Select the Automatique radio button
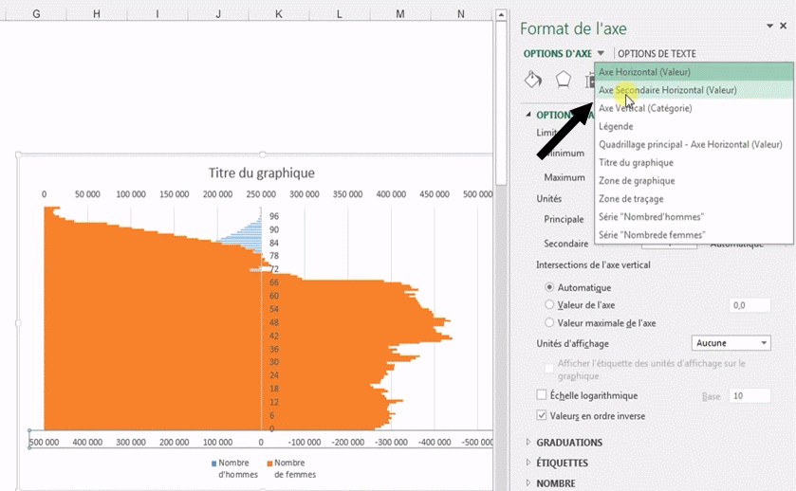This screenshot has height=491, width=796. (550, 287)
